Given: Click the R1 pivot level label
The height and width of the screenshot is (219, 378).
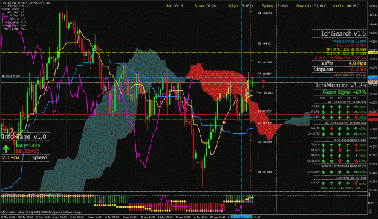Looking at the screenshot, I should click(265, 74).
